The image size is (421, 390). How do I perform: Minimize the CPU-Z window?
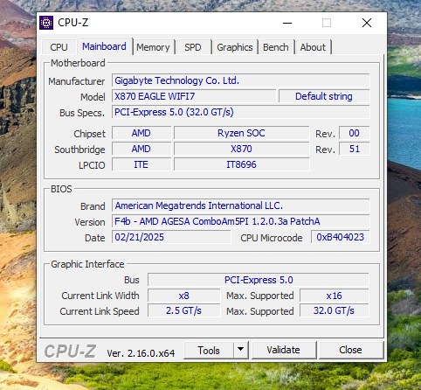point(287,23)
